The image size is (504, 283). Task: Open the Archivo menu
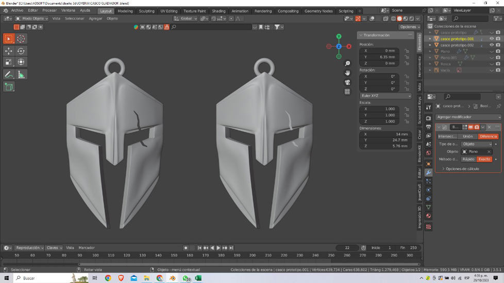point(17,10)
